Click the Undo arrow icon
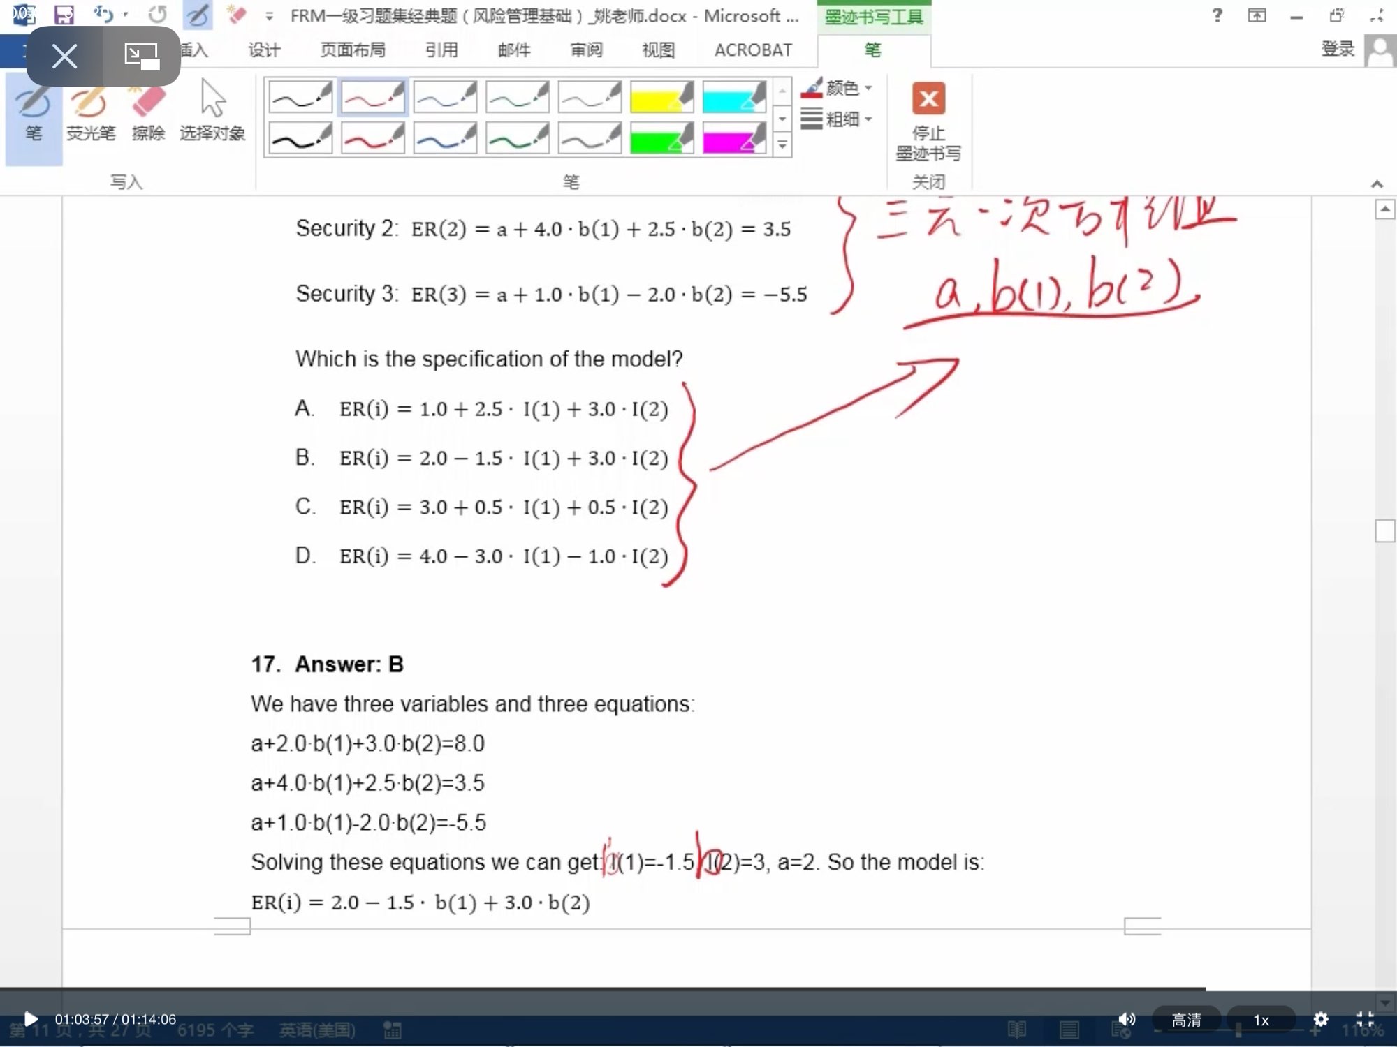The width and height of the screenshot is (1397, 1047). point(103,14)
